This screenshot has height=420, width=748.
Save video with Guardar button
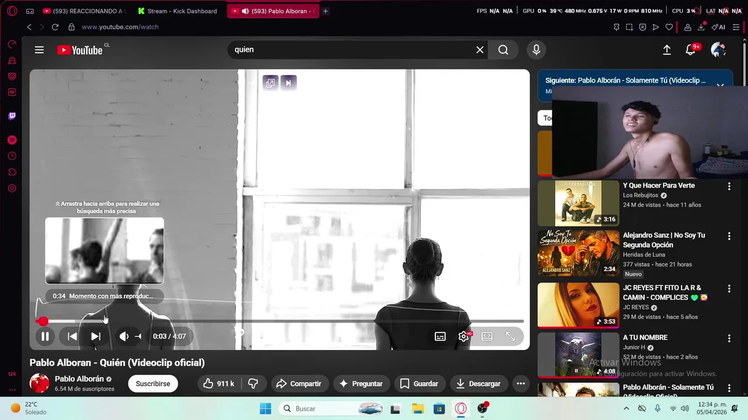tap(419, 383)
